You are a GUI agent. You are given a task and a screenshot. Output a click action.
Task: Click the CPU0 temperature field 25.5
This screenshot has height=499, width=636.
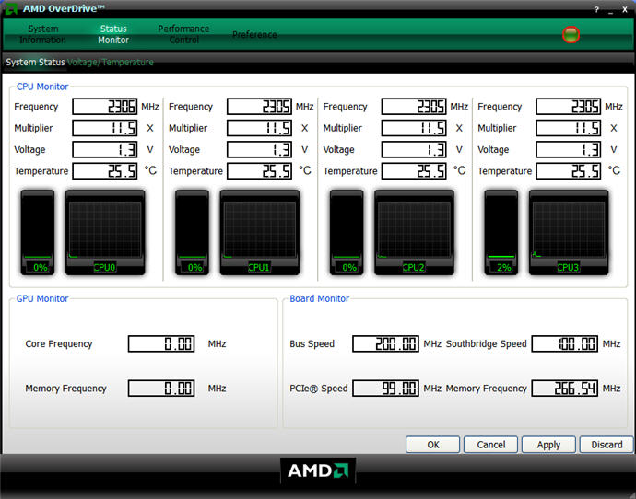coord(105,171)
